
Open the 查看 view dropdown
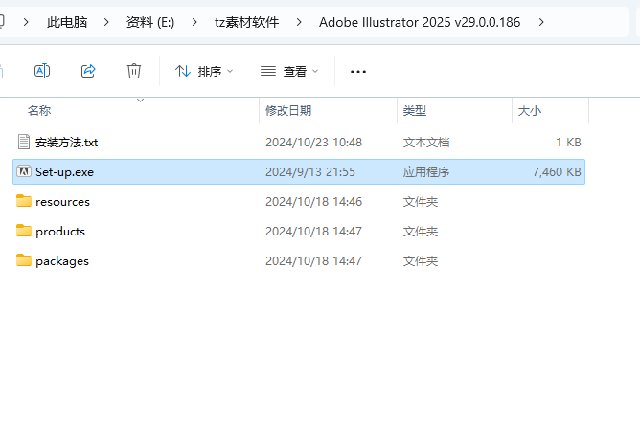pyautogui.click(x=289, y=72)
